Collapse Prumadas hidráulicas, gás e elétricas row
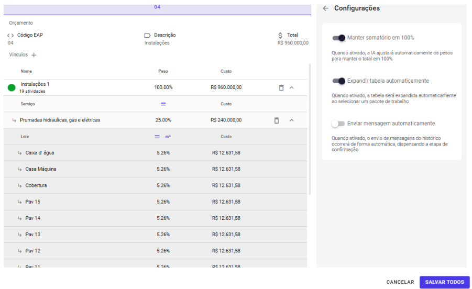Screen dimensions: 472x289 291,120
